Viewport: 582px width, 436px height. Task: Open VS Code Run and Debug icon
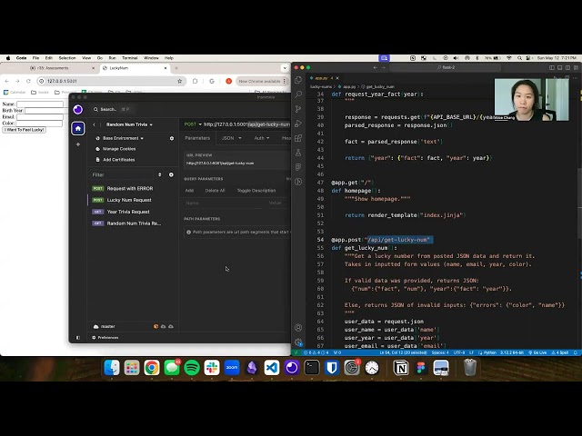click(298, 124)
